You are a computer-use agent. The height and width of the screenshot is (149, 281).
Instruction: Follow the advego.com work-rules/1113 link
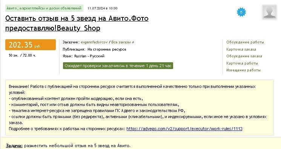[184, 129]
